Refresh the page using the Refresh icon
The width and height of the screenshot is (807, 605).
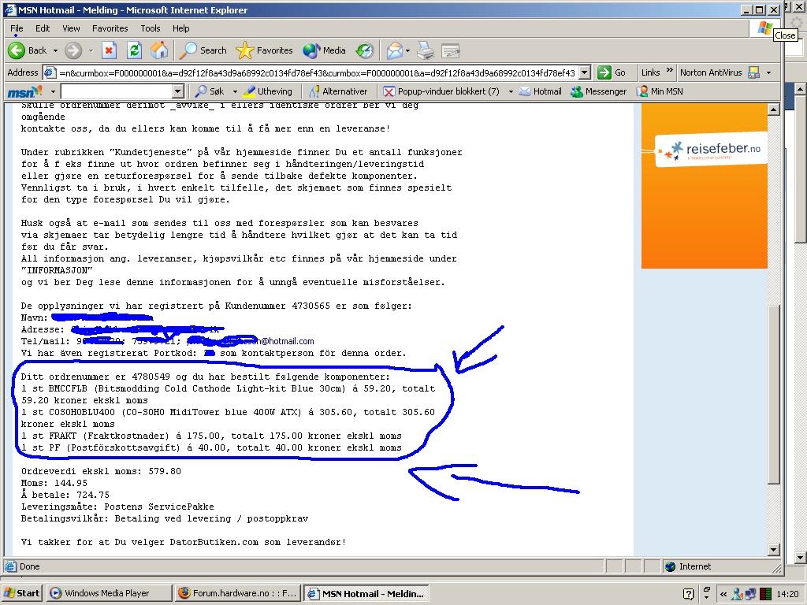pyautogui.click(x=134, y=50)
